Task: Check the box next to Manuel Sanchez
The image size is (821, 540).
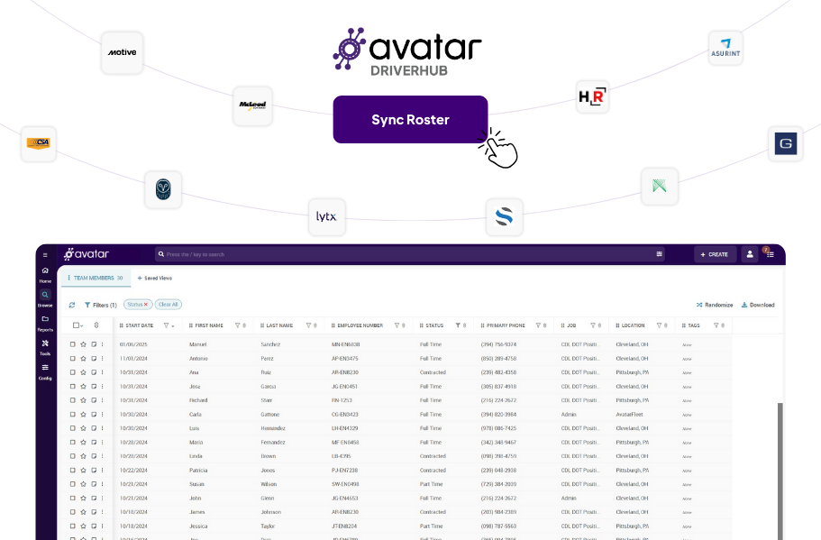Action: point(73,343)
